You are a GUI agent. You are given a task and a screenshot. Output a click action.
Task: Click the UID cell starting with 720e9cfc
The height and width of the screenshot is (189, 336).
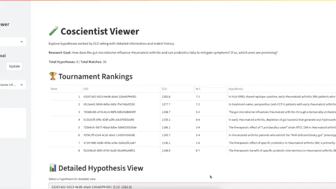pos(121,127)
